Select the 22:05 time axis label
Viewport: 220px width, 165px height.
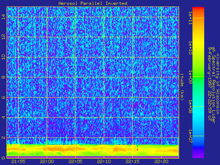pyautogui.click(x=76, y=162)
